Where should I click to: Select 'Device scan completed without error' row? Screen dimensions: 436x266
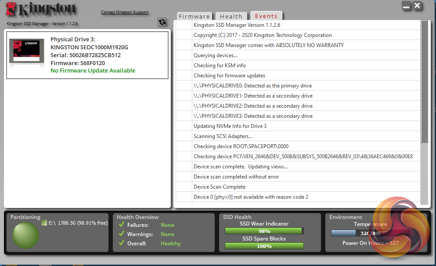(x=298, y=177)
